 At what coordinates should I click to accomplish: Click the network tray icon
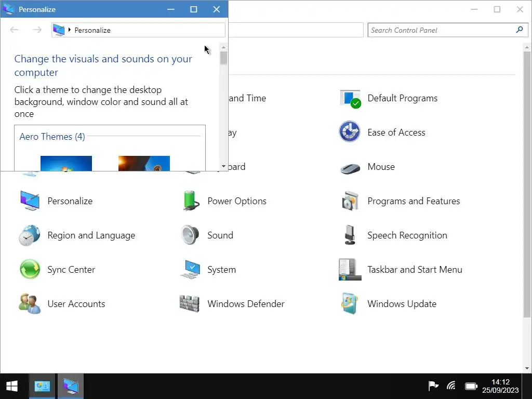(x=451, y=386)
